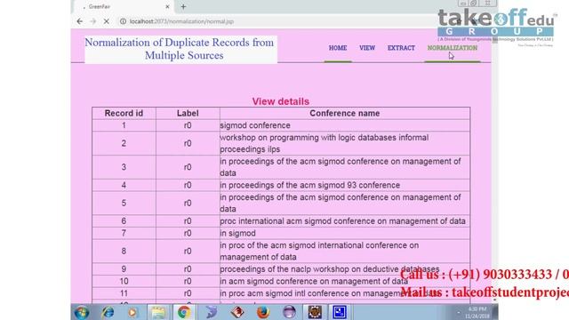Image resolution: width=569 pixels, height=320 pixels.
Task: Select 'proc international acm sigmod conference' cell
Action: tap(345, 221)
